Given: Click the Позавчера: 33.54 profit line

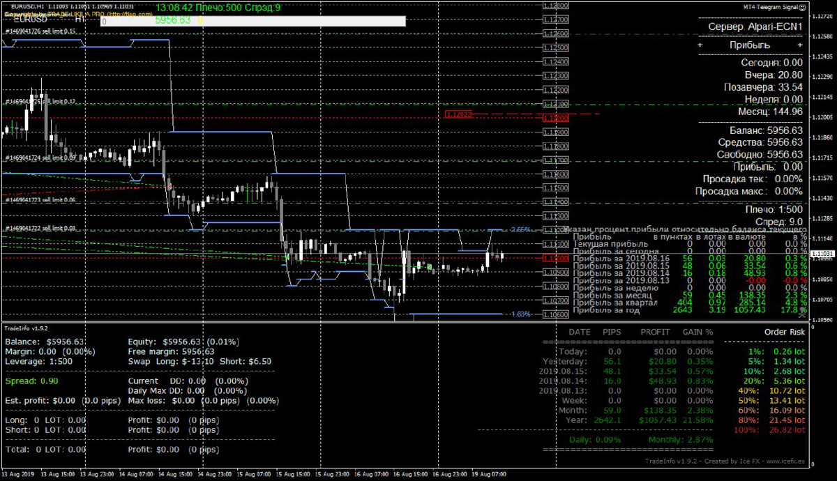Looking at the screenshot, I should click(x=763, y=87).
